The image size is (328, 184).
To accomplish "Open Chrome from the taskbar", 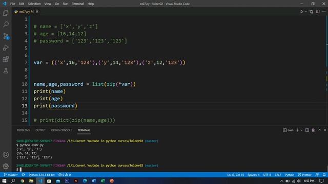I will pyautogui.click(x=22, y=180).
